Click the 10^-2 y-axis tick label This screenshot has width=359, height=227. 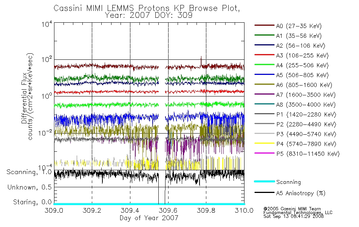point(45,133)
